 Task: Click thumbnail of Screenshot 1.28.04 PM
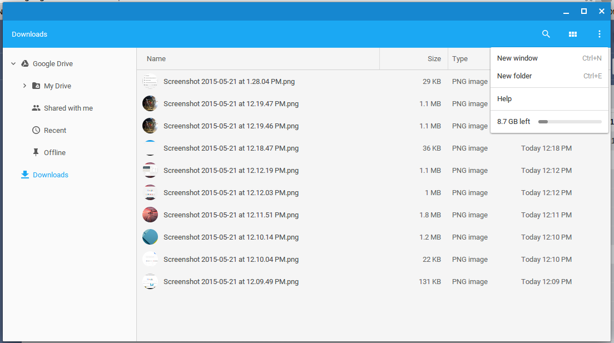(150, 82)
